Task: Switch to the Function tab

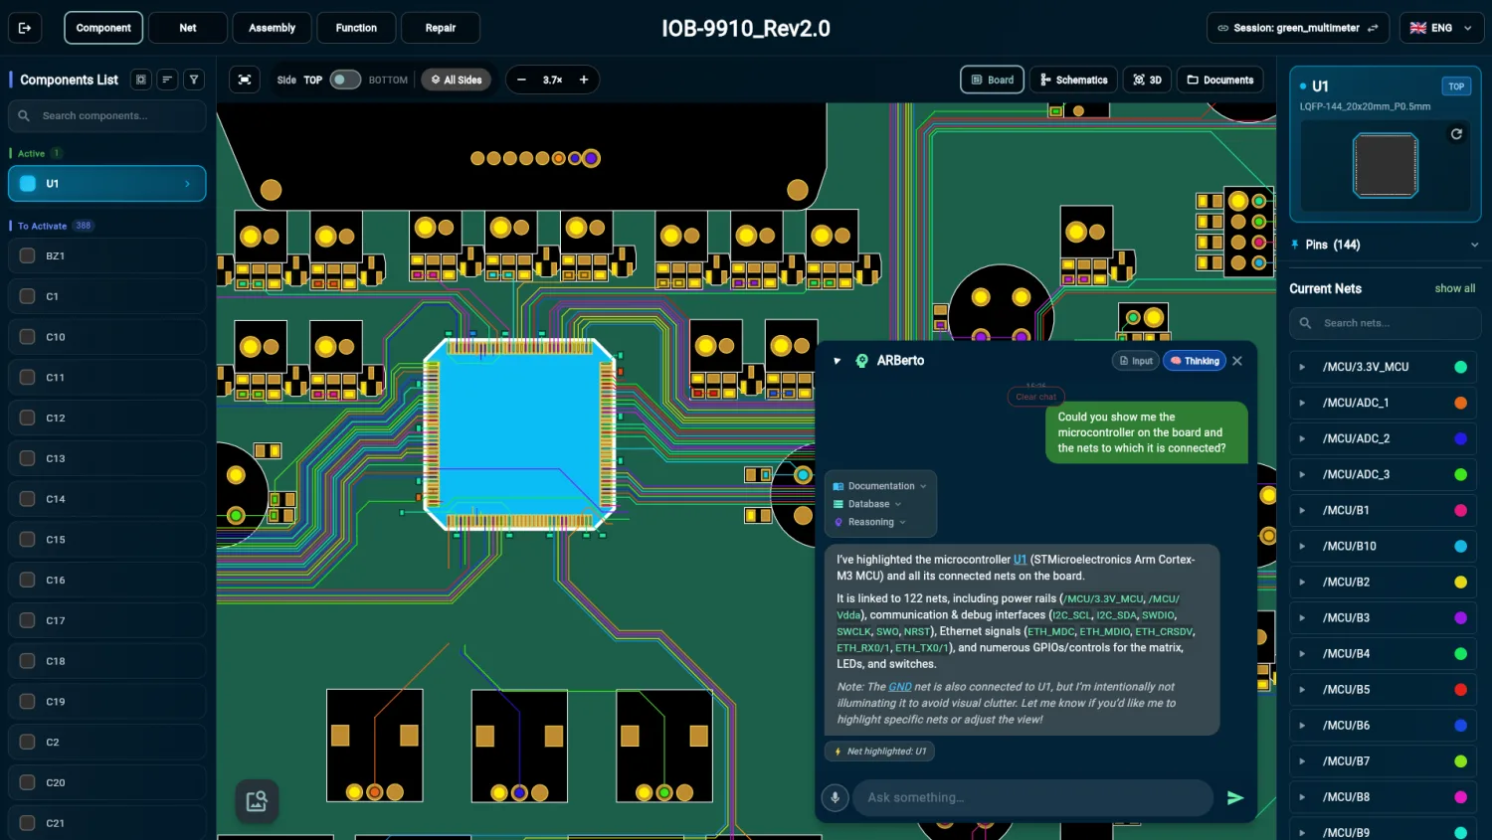Action: pos(356,28)
